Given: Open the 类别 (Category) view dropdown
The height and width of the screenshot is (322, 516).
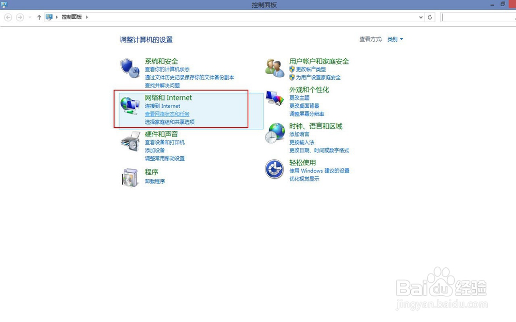Looking at the screenshot, I should (x=395, y=39).
